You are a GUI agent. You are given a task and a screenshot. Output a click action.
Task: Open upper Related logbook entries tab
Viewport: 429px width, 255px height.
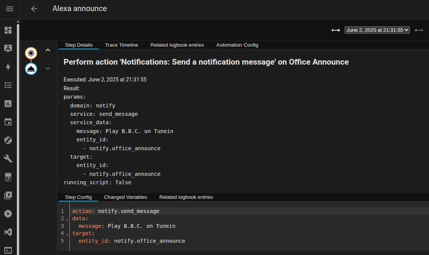point(177,45)
